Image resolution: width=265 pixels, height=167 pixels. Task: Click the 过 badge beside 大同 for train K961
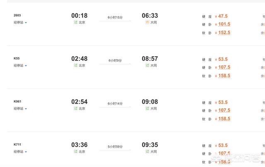pyautogui.click(x=147, y=109)
